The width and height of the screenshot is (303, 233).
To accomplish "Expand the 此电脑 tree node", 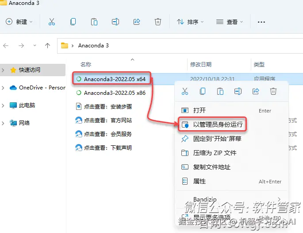I will point(3,105).
